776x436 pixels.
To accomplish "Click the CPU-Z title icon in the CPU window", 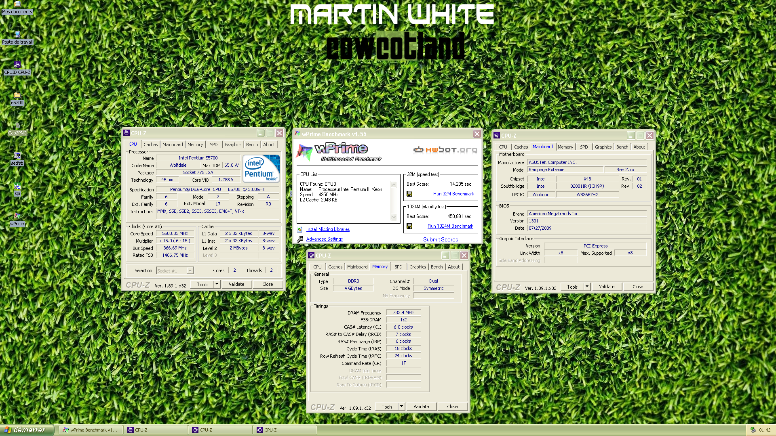I will pos(127,133).
